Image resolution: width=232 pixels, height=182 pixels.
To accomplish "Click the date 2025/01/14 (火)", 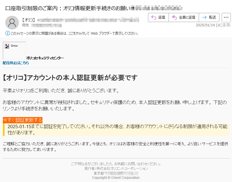I will [209, 25].
